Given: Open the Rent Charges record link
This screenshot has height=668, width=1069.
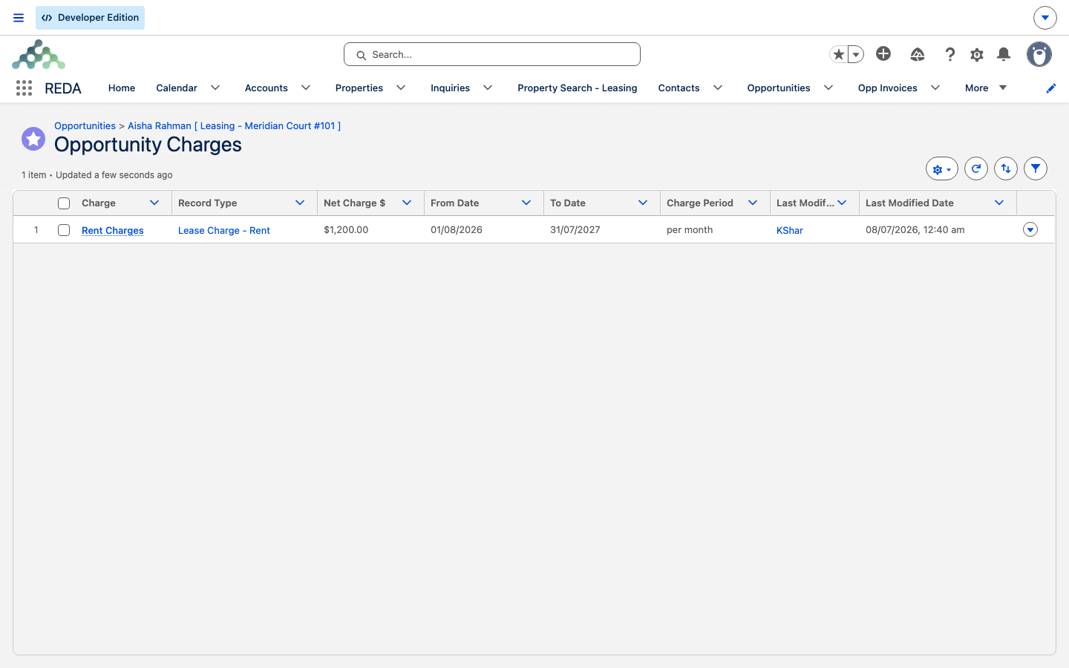Looking at the screenshot, I should pyautogui.click(x=113, y=230).
